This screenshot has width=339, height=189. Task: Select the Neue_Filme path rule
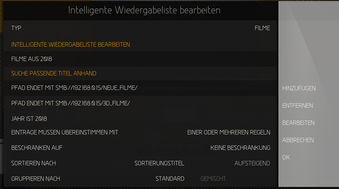pyautogui.click(x=141, y=88)
